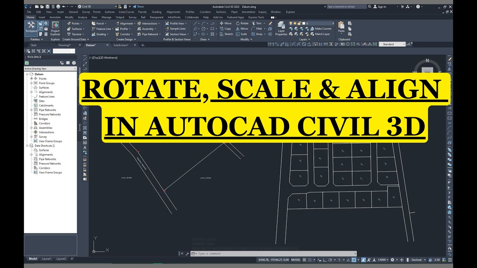Toggle the layer 0 freeze sun icon
Image resolution: width=477 pixels, height=268 pixels.
[295, 23]
